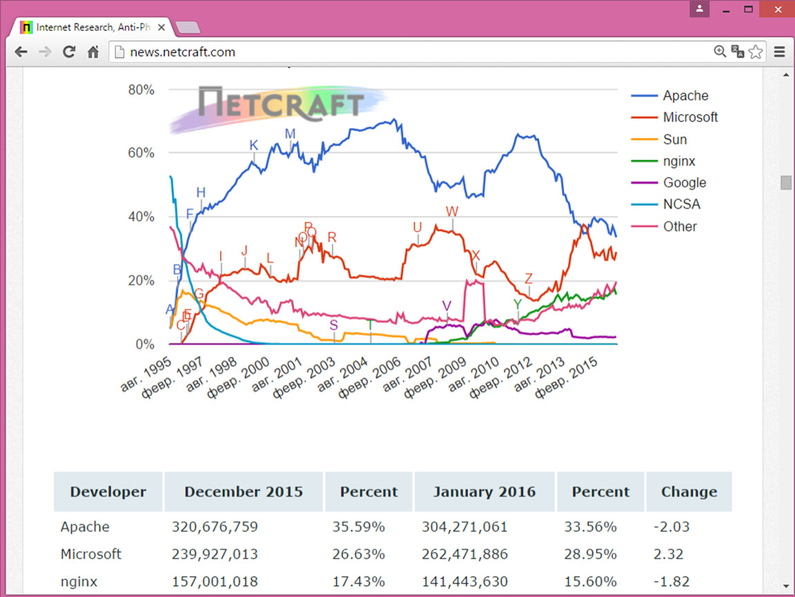Viewport: 795px width, 597px height.
Task: Click the scrollbar down arrow
Action: pyautogui.click(x=786, y=586)
